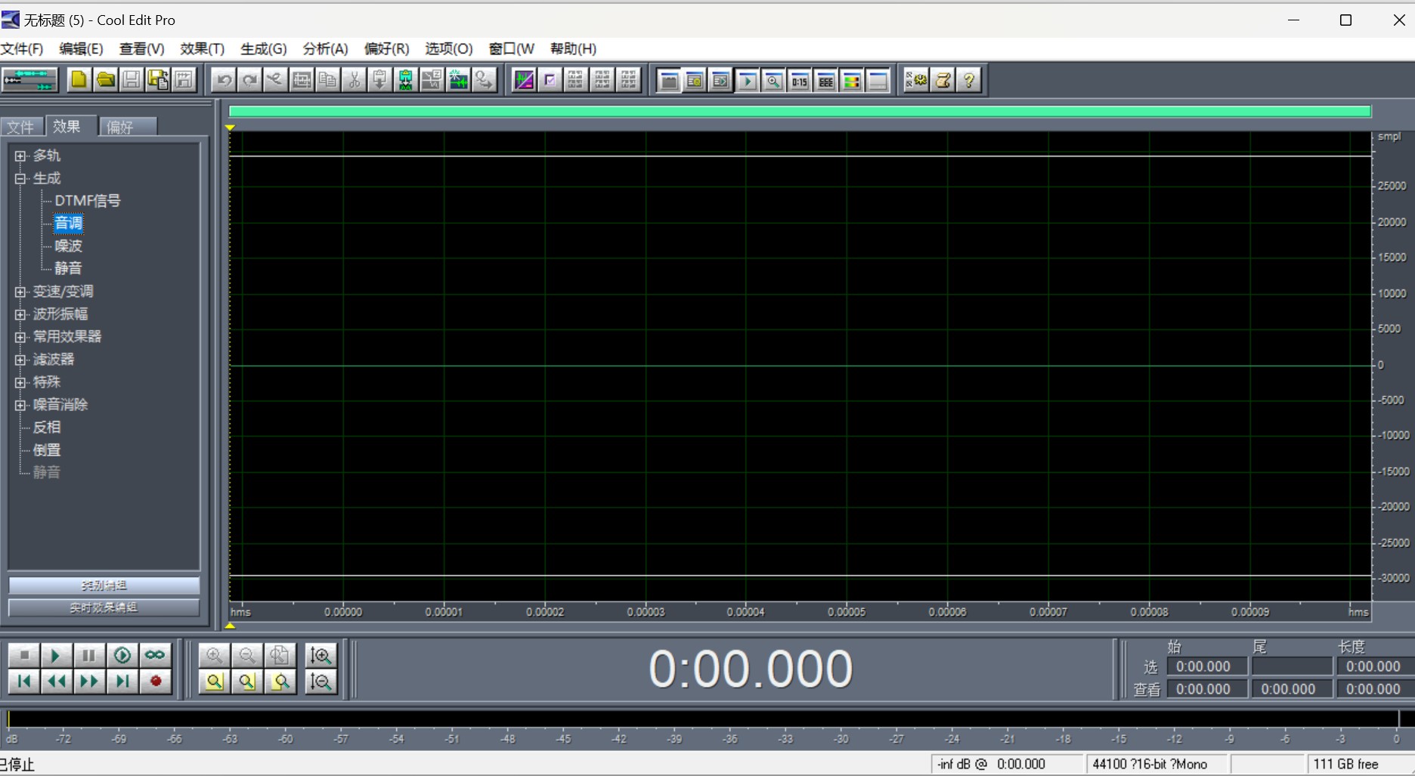Open settings with the gear icon

(916, 80)
